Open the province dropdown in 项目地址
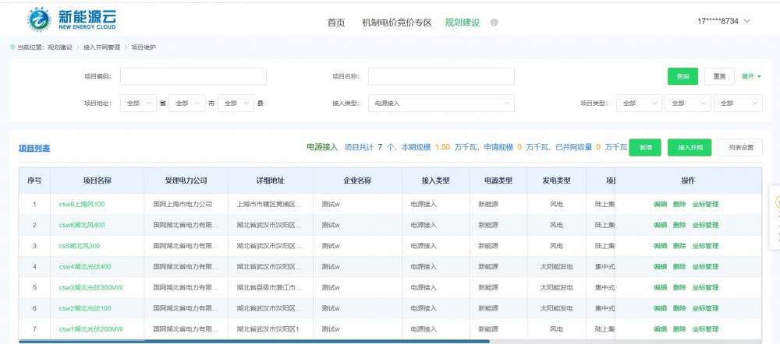This screenshot has height=344, width=780. click(138, 103)
